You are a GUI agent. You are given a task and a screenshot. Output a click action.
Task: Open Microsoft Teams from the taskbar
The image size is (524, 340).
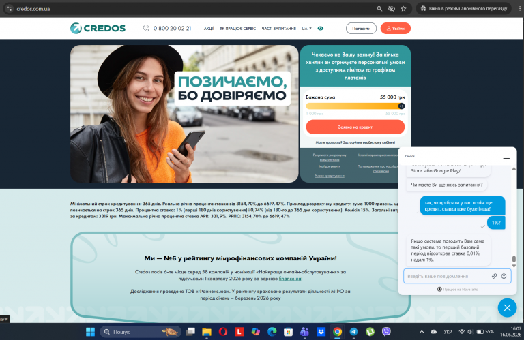coord(304,332)
